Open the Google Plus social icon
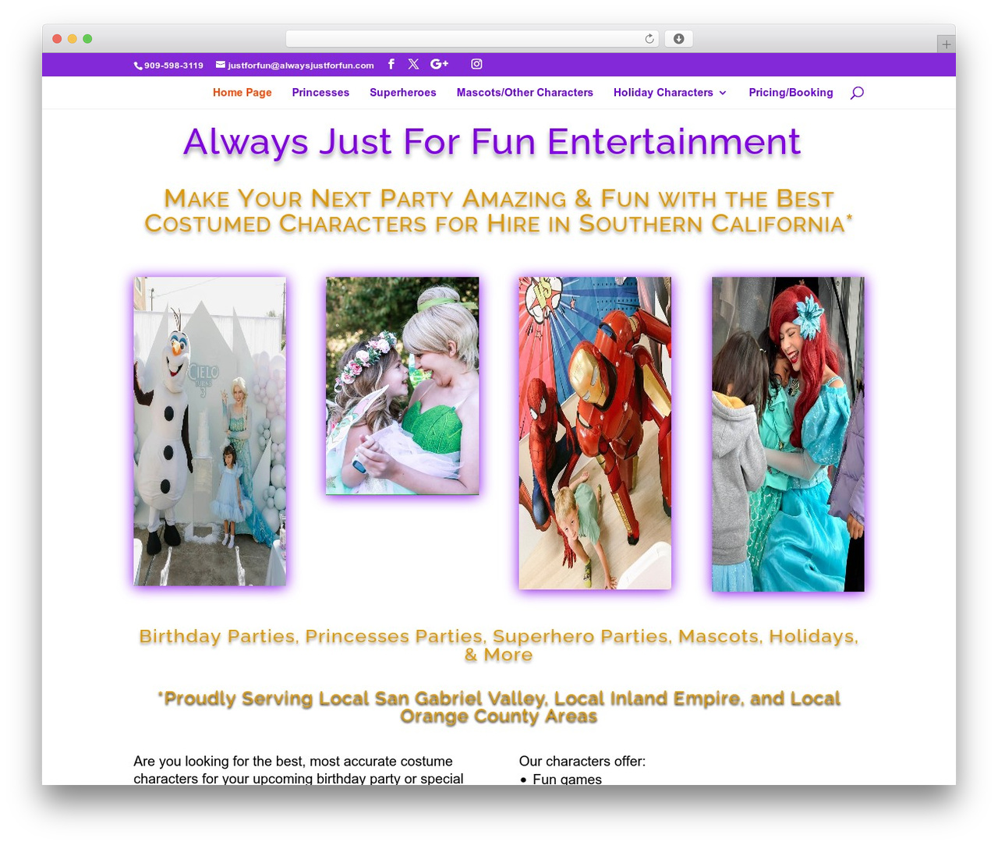The image size is (998, 845). (439, 64)
